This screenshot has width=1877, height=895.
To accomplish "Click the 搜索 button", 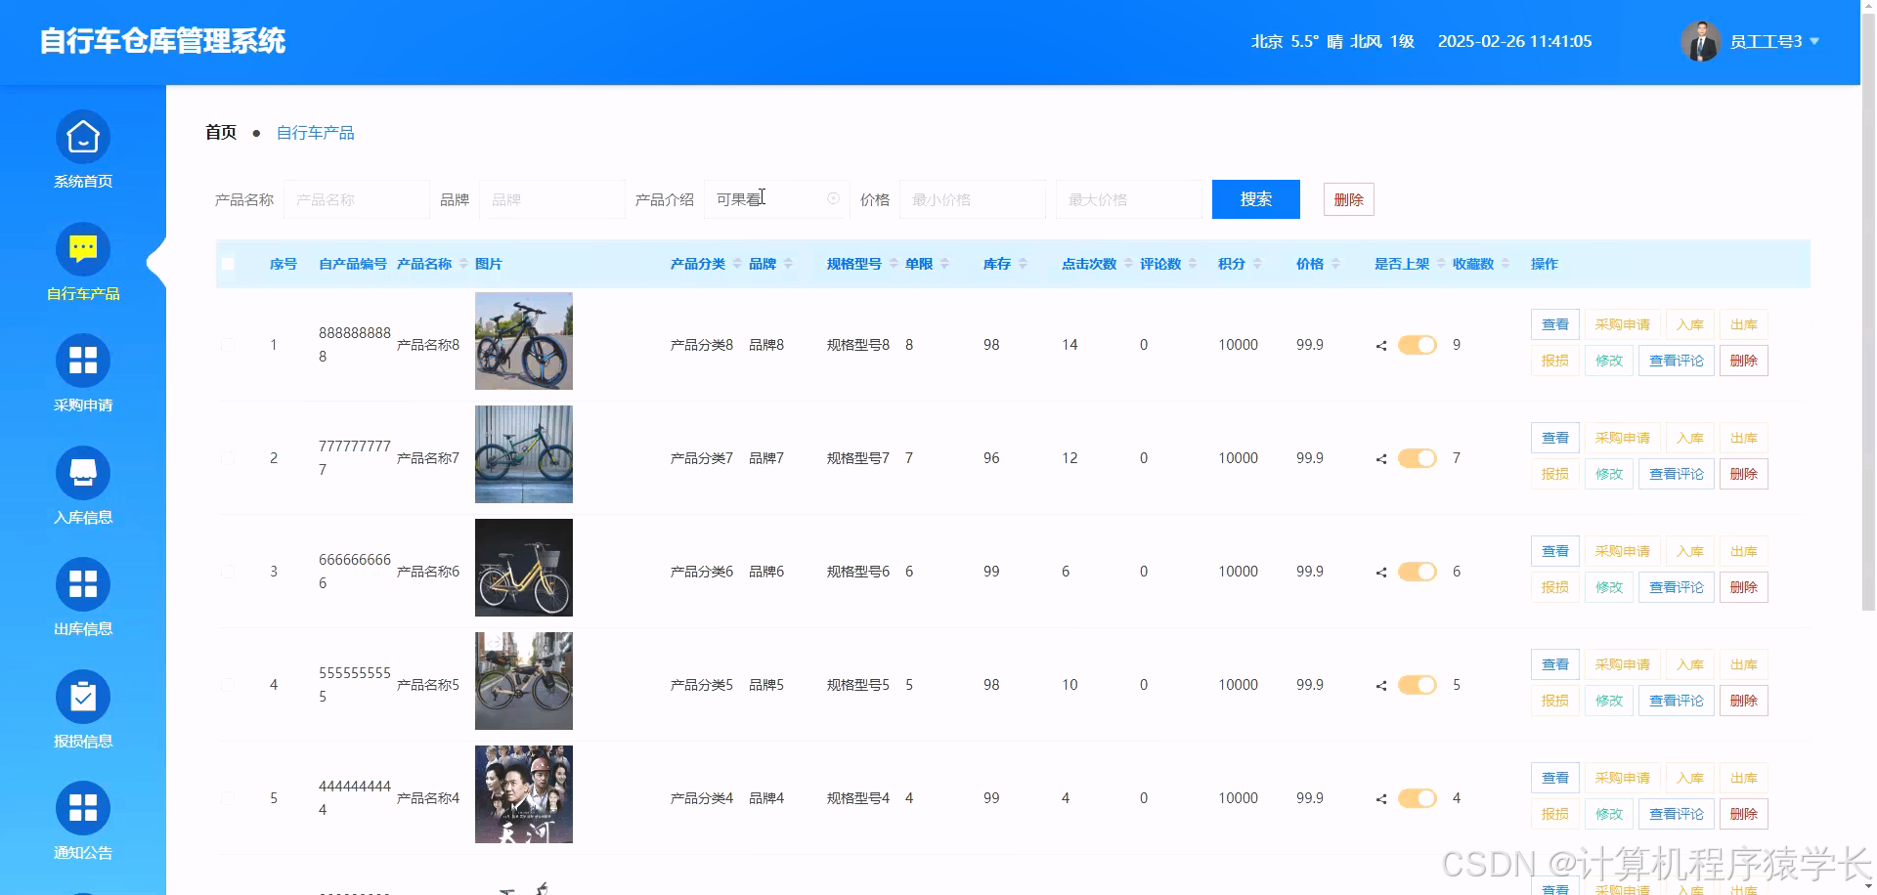I will point(1255,199).
